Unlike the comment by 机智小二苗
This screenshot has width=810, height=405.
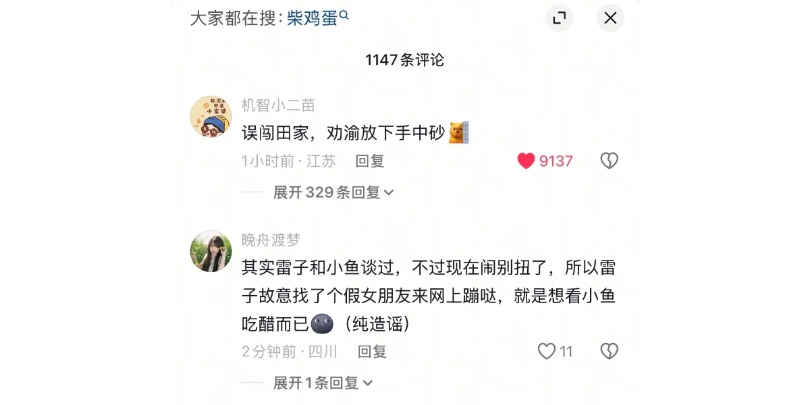(526, 161)
